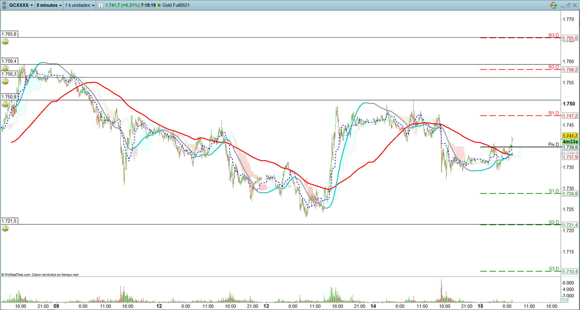Open the GCXXXX instrument dropdown
The width and height of the screenshot is (580, 310).
click(x=21, y=5)
